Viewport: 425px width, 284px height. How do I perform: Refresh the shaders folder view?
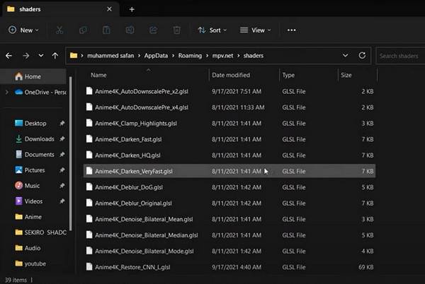[362, 56]
